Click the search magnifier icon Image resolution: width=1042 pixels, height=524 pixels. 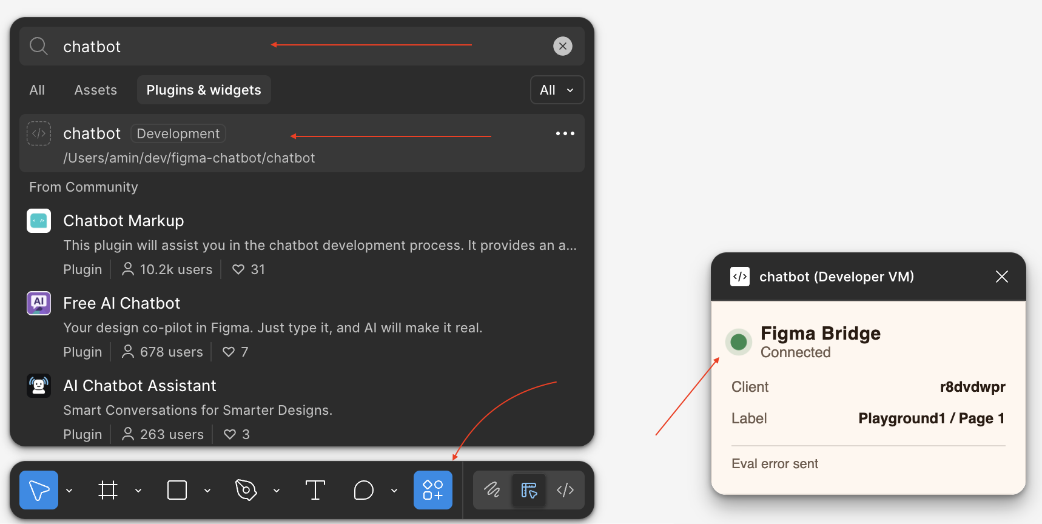39,46
